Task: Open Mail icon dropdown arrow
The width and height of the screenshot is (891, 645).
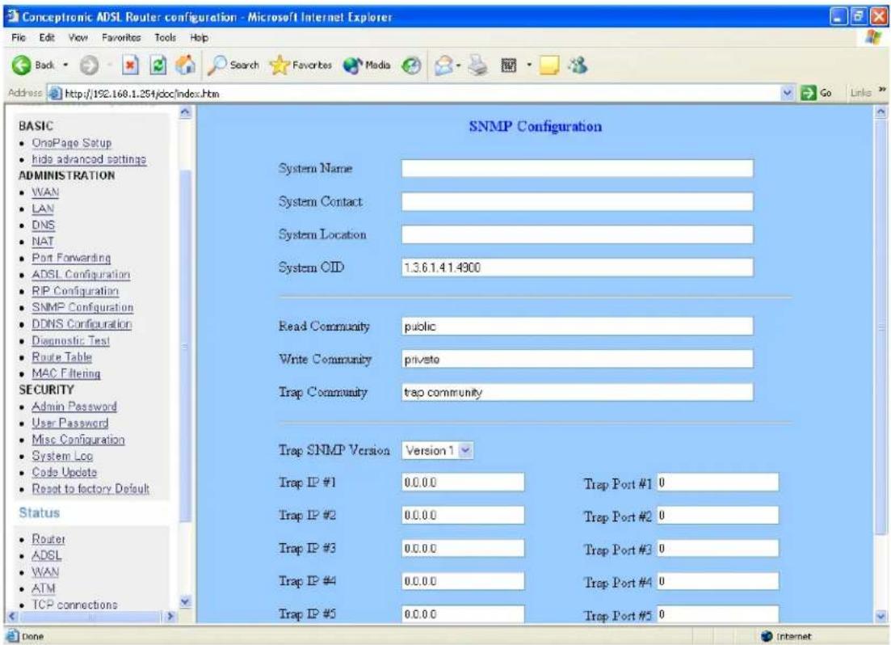Action: pos(458,65)
